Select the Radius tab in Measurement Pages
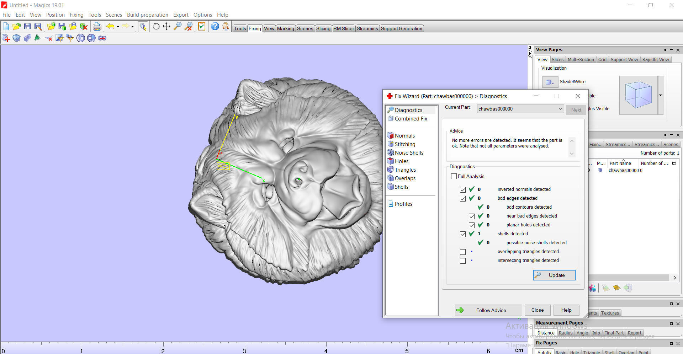Screen dimensions: 683x354 565,333
